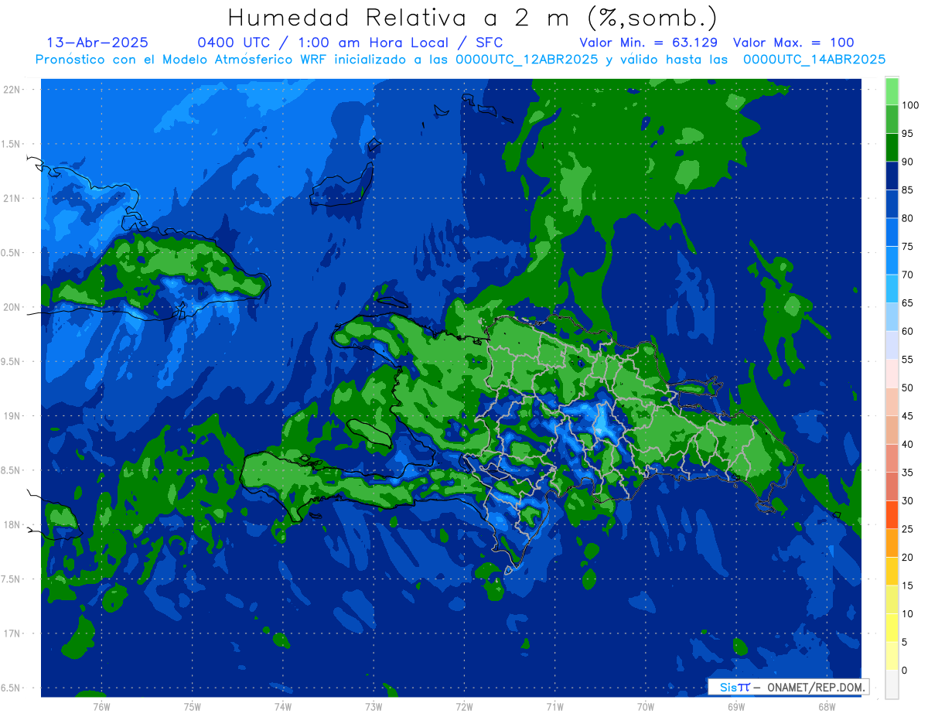This screenshot has width=928, height=717.
Task: Click the legend value '35'
Action: pyautogui.click(x=908, y=473)
